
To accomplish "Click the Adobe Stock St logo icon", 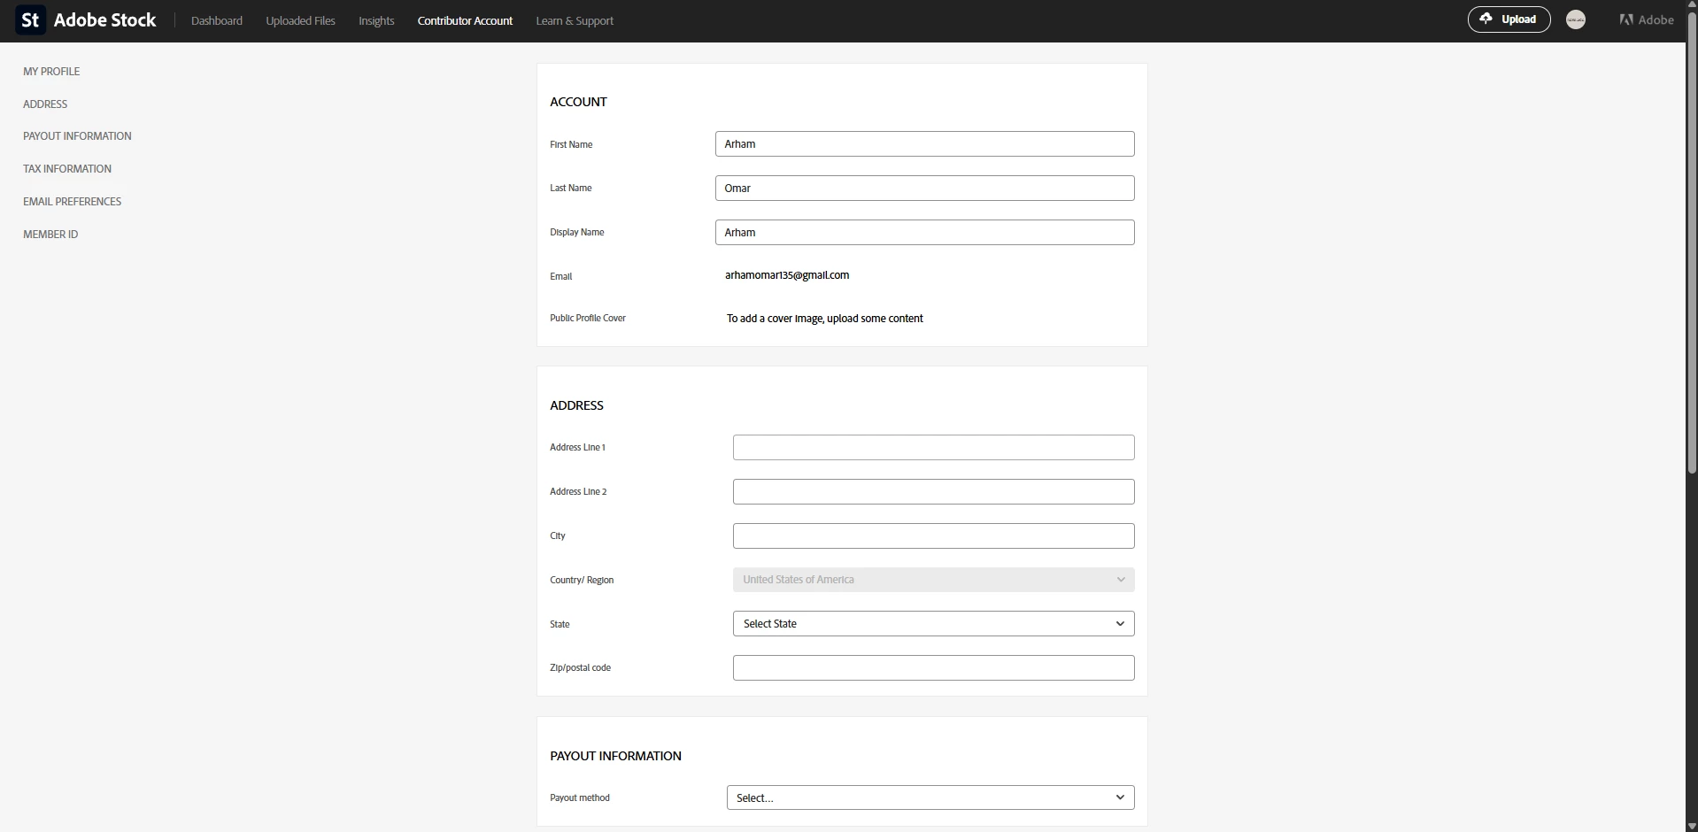I will [x=30, y=20].
